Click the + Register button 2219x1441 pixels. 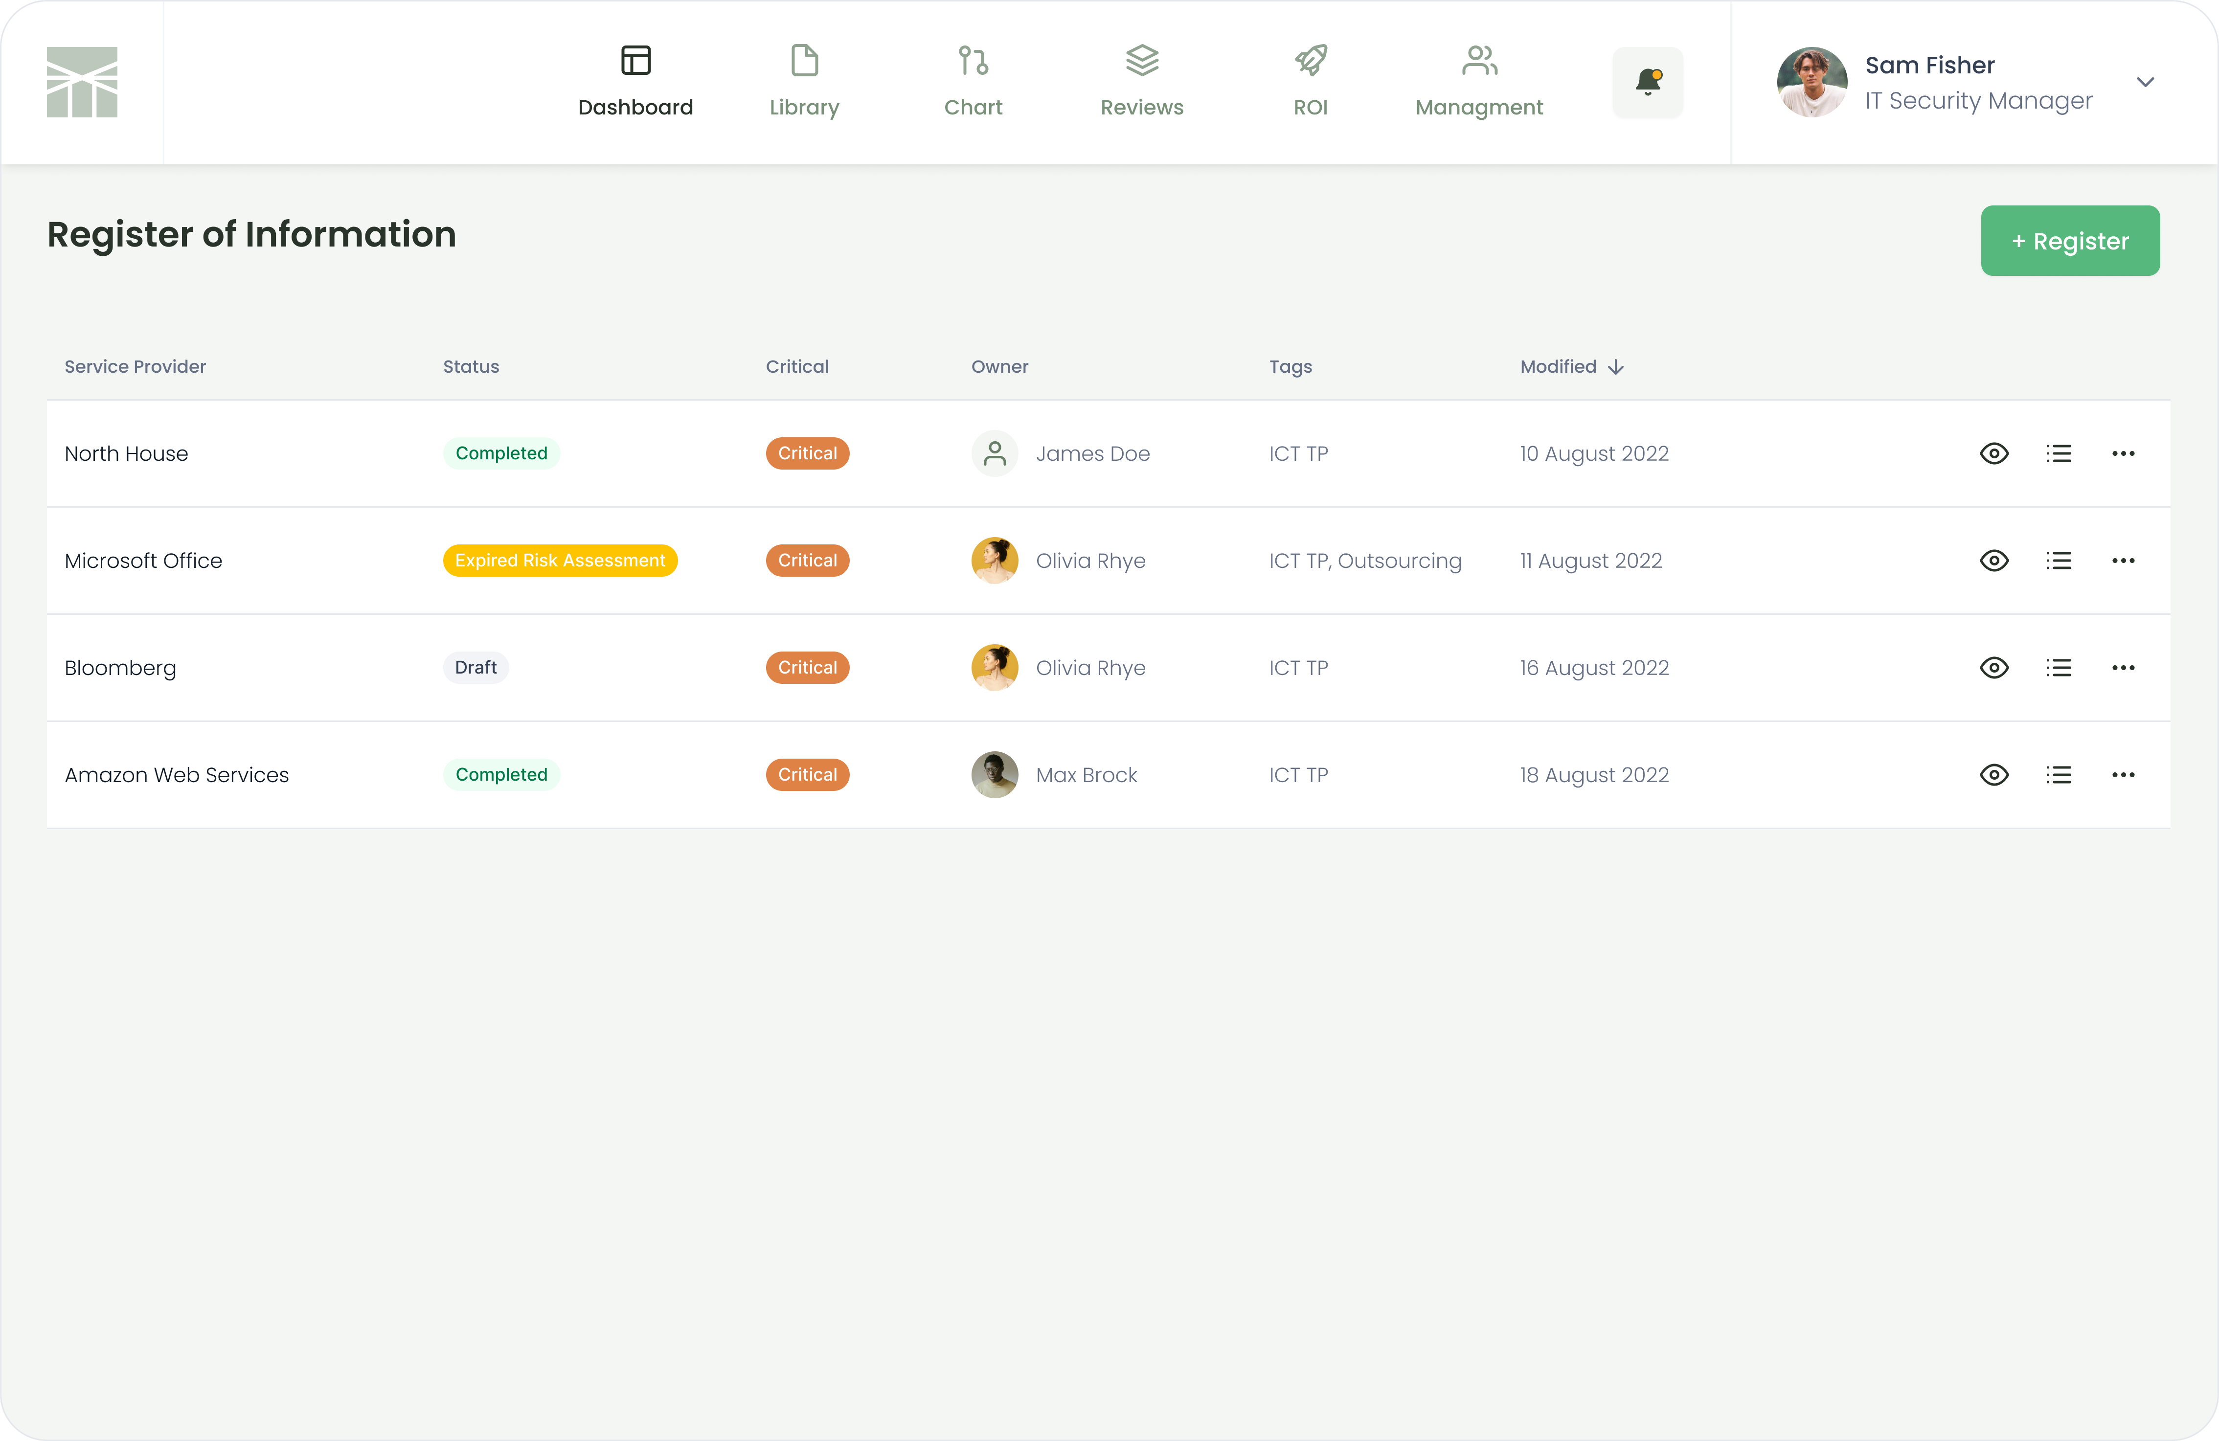(2070, 241)
